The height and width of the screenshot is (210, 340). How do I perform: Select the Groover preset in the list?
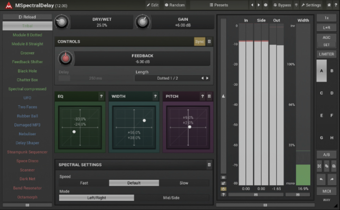tap(27, 53)
